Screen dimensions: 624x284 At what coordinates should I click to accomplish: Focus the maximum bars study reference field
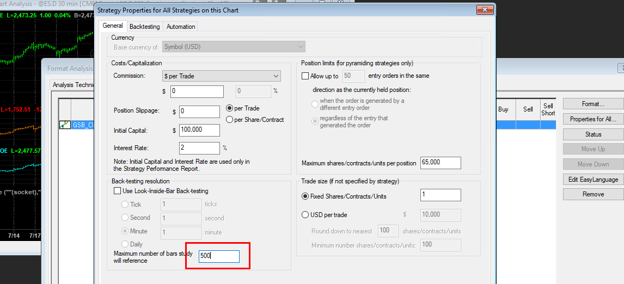pos(219,256)
